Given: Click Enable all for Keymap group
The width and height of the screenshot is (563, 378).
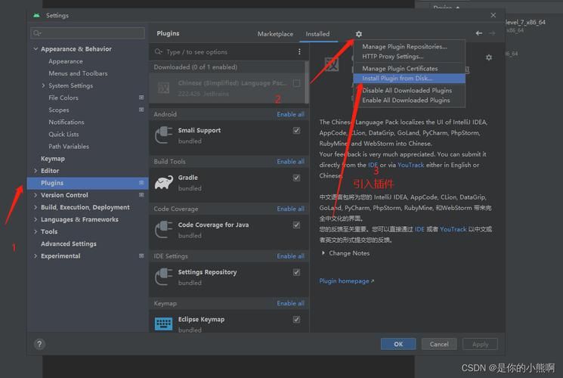Looking at the screenshot, I should coord(290,303).
